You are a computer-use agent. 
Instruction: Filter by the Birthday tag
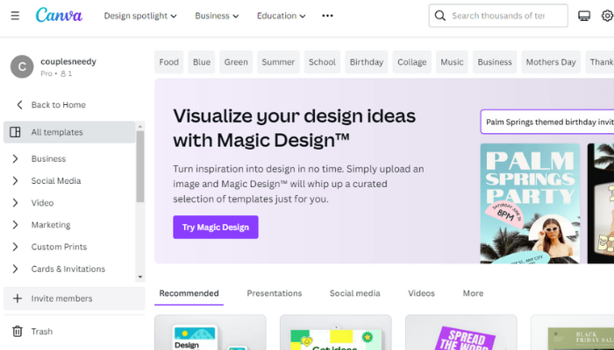[x=366, y=62]
